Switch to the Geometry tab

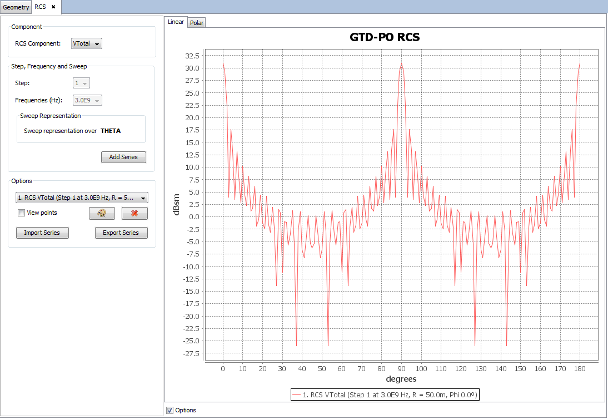click(16, 7)
